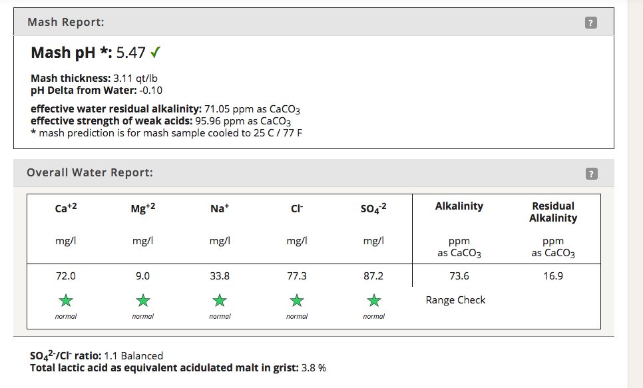Click the Alkalinity column heading
The image size is (643, 388).
coord(459,206)
